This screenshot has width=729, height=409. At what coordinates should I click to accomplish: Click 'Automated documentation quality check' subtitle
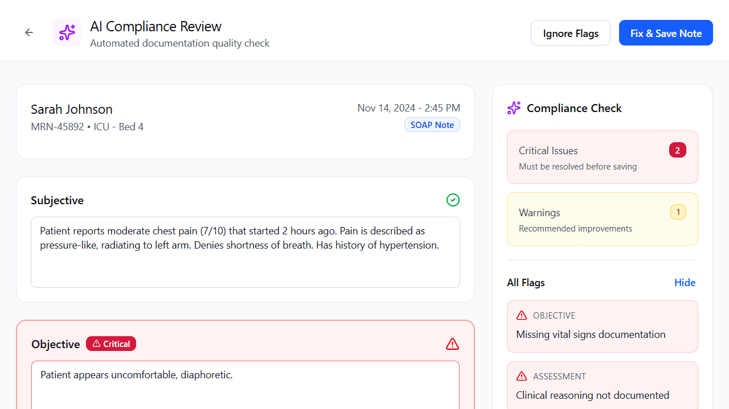(x=180, y=43)
